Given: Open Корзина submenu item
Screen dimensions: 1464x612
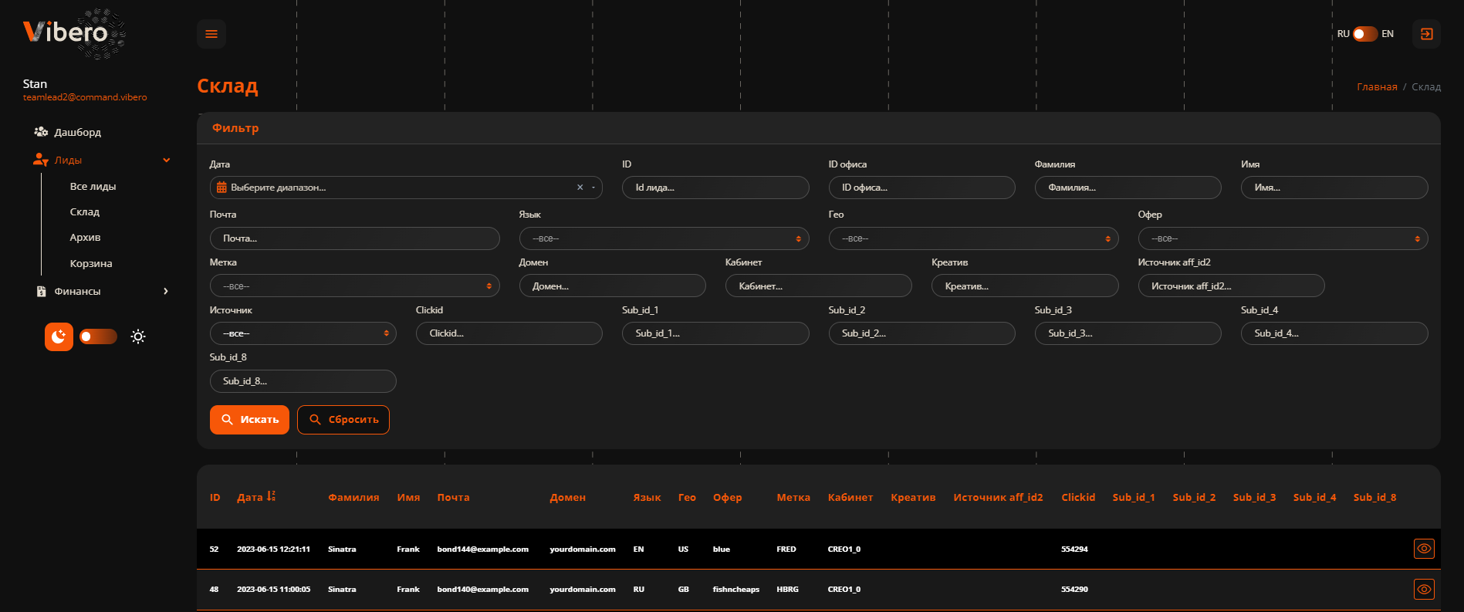Looking at the screenshot, I should tap(91, 263).
